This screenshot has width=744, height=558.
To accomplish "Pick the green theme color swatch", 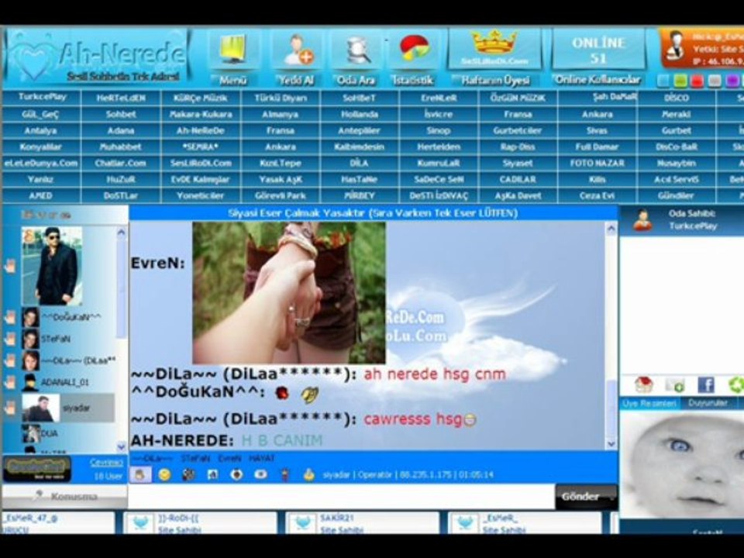I will (x=680, y=81).
